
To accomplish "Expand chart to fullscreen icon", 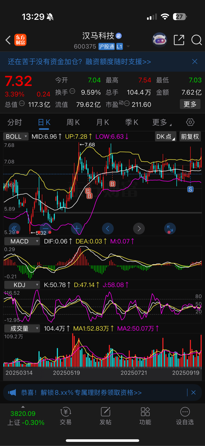I will pyautogui.click(x=170, y=229).
